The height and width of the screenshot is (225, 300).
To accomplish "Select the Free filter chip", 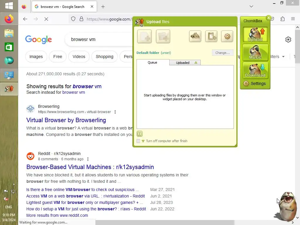I will [58, 57].
